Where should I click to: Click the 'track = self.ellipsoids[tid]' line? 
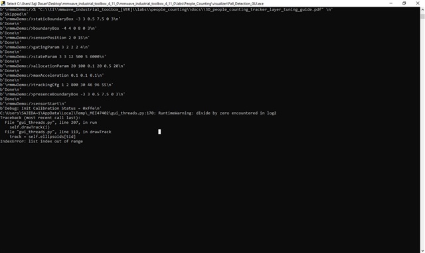(x=42, y=136)
